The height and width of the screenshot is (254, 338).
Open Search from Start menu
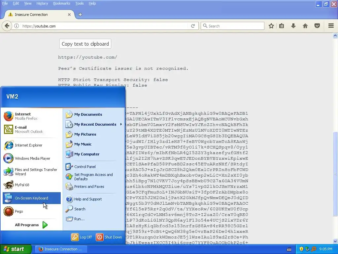pyautogui.click(x=94, y=209)
